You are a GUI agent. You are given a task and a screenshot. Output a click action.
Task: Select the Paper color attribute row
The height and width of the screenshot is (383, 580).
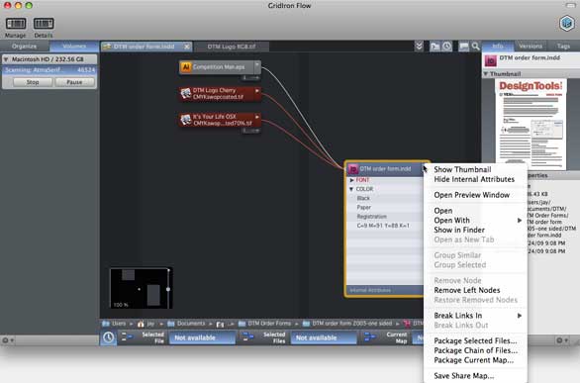point(384,208)
